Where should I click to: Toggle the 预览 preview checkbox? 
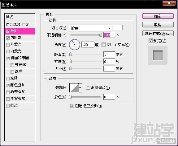click(x=150, y=41)
